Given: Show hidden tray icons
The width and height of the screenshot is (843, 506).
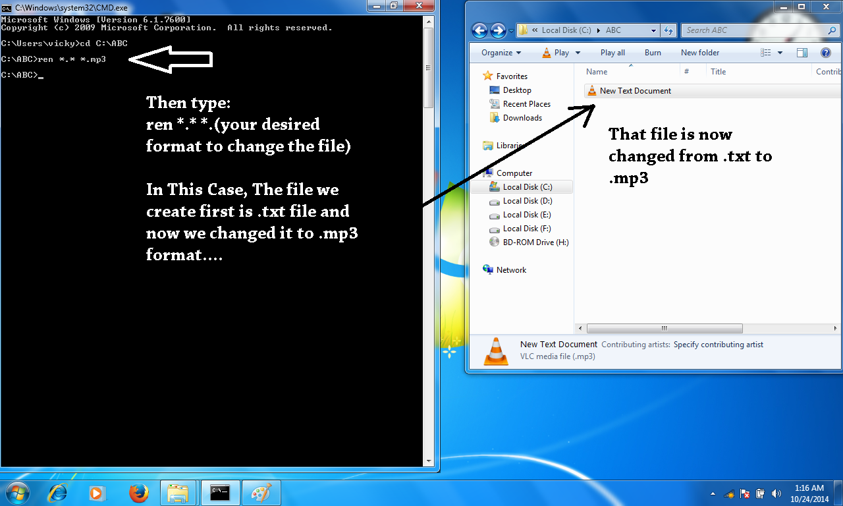Looking at the screenshot, I should click(713, 493).
